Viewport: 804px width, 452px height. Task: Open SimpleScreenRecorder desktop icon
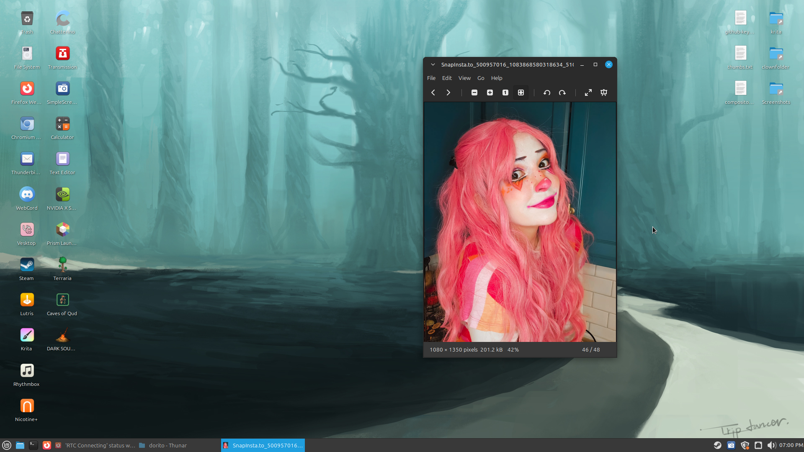pyautogui.click(x=62, y=93)
